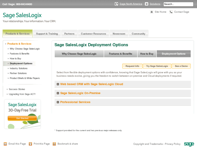This screenshot has width=197, height=148.
Task: Open sidebar Why Choose Sage SalesLogix
Action: tap(25, 49)
